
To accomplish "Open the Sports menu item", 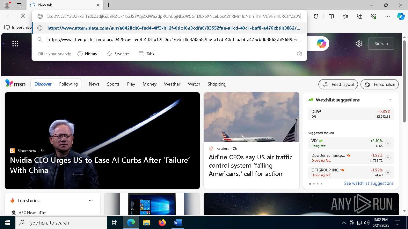I will 113,84.
